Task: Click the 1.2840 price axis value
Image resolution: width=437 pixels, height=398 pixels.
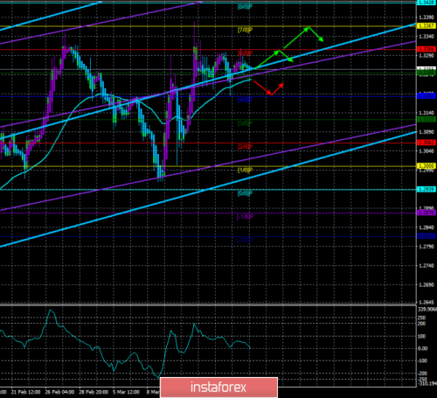Action: (x=427, y=227)
